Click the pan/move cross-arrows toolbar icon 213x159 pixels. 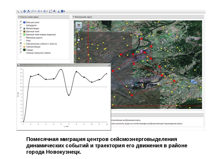tap(25, 11)
